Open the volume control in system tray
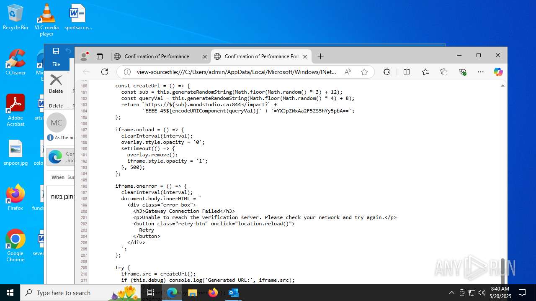Viewport: 536px width, 301px height. tap(482, 293)
